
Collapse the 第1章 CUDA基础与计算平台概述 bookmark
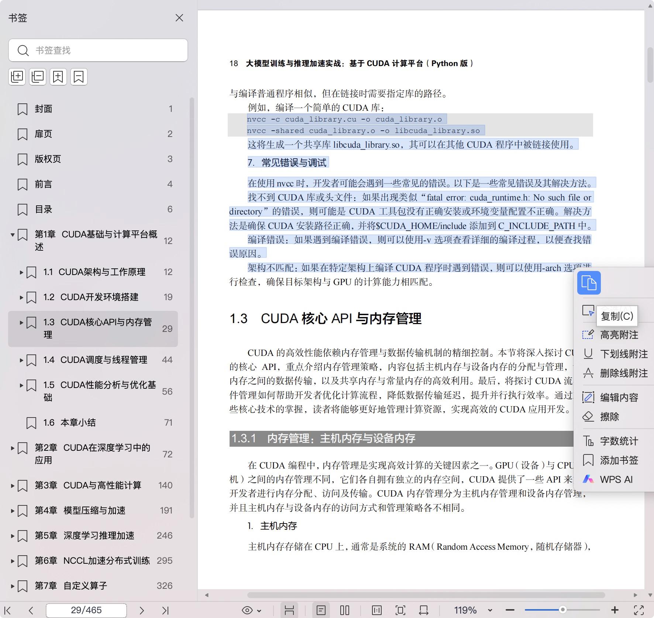(13, 235)
